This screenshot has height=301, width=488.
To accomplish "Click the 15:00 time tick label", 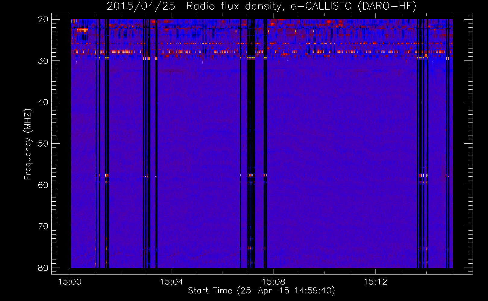I will pyautogui.click(x=70, y=282).
